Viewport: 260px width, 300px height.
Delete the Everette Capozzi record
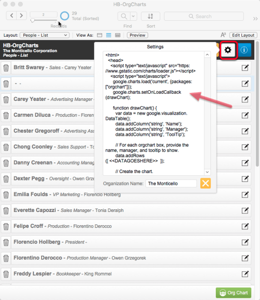coord(6,211)
